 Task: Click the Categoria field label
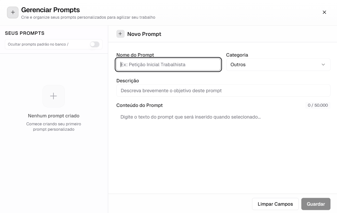[x=237, y=55]
